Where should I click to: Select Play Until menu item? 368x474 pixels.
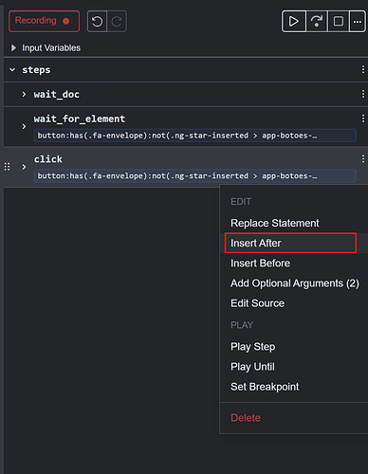click(252, 367)
